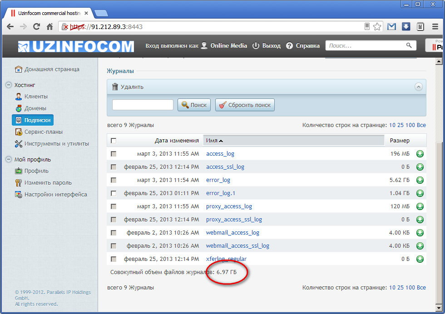
Task: Open the error_log file link
Action: click(x=218, y=180)
